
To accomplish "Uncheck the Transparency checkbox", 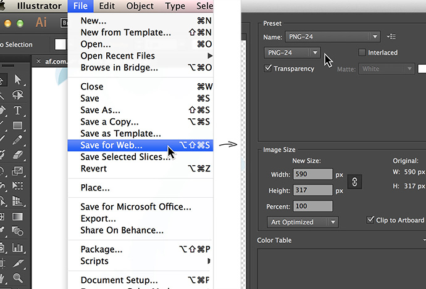I will pyautogui.click(x=268, y=68).
